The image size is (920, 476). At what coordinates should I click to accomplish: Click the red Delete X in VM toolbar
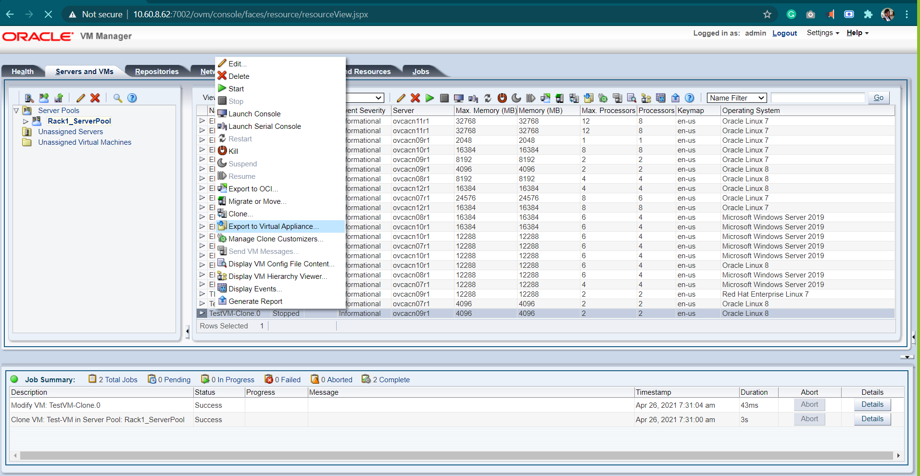(416, 98)
